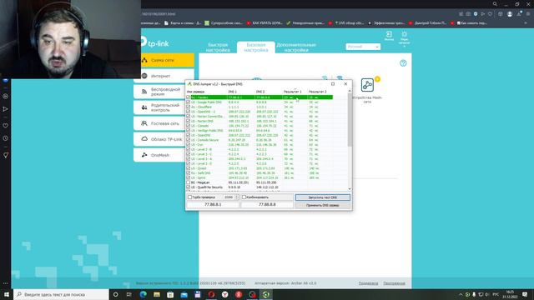Go to Беспроводной режим settings
Screen dimensions: 534x300
coord(160,92)
